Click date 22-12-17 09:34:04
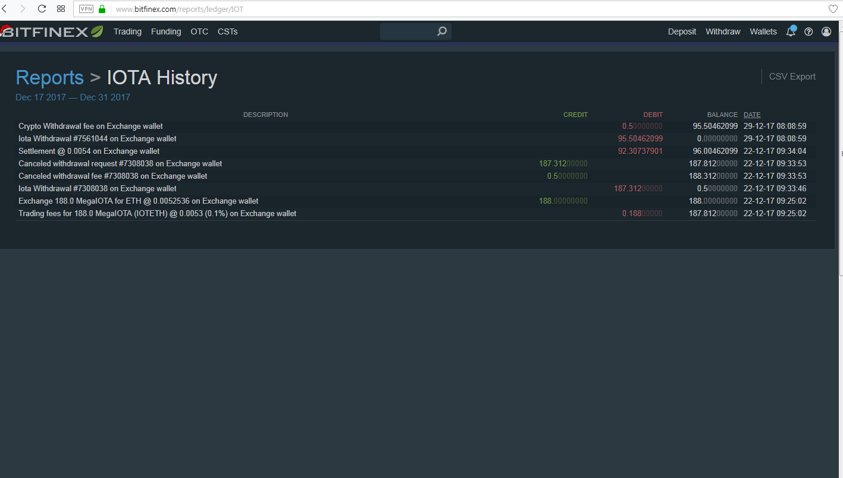 tap(775, 151)
